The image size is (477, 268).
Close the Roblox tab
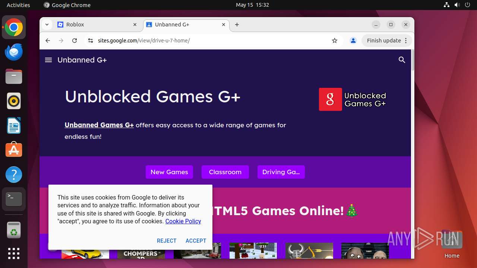pos(135,25)
